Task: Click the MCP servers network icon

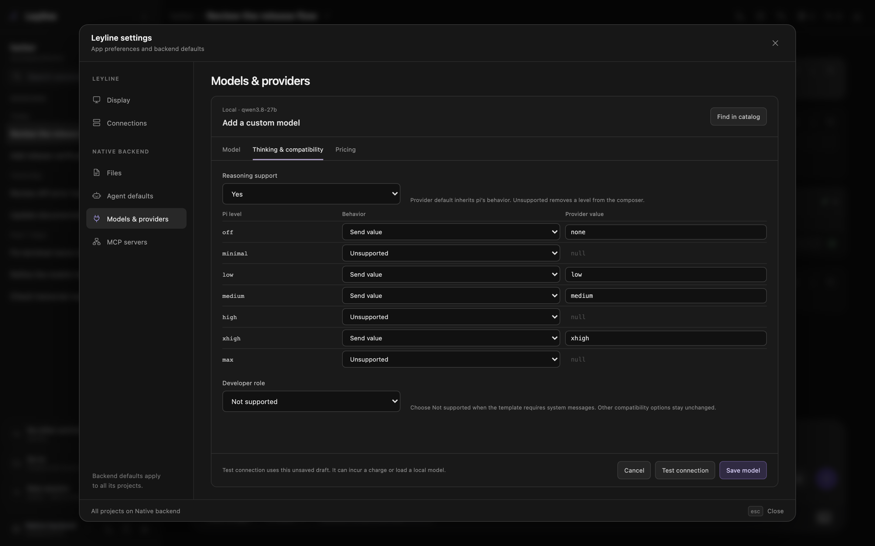Action: coord(97,241)
